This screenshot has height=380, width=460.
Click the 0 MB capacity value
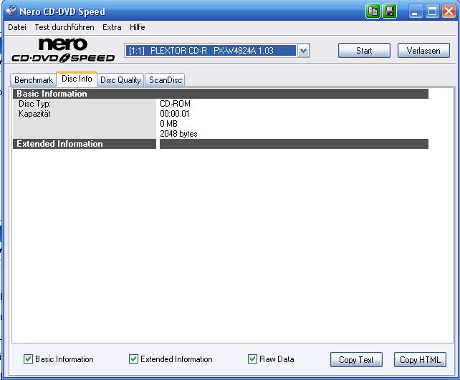point(168,124)
